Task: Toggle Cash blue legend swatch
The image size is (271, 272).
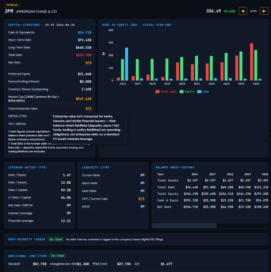Action: pyautogui.click(x=199, y=92)
